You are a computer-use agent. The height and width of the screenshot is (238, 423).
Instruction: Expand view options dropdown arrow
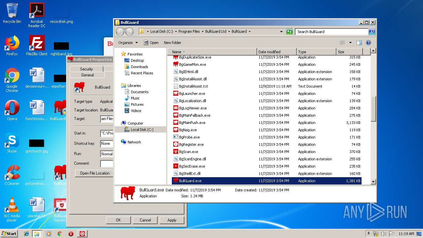(350, 43)
